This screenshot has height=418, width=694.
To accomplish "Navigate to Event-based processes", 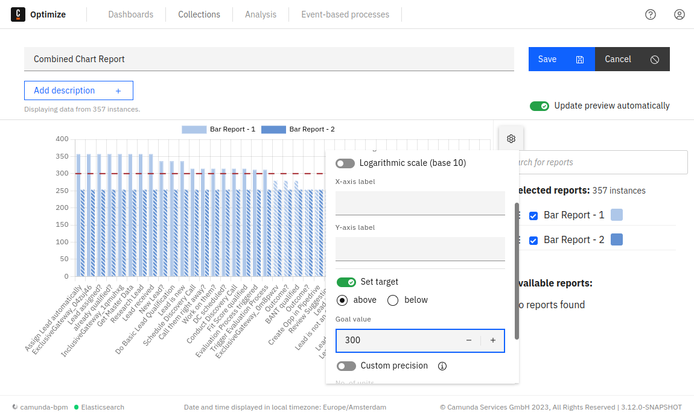I will click(x=345, y=14).
